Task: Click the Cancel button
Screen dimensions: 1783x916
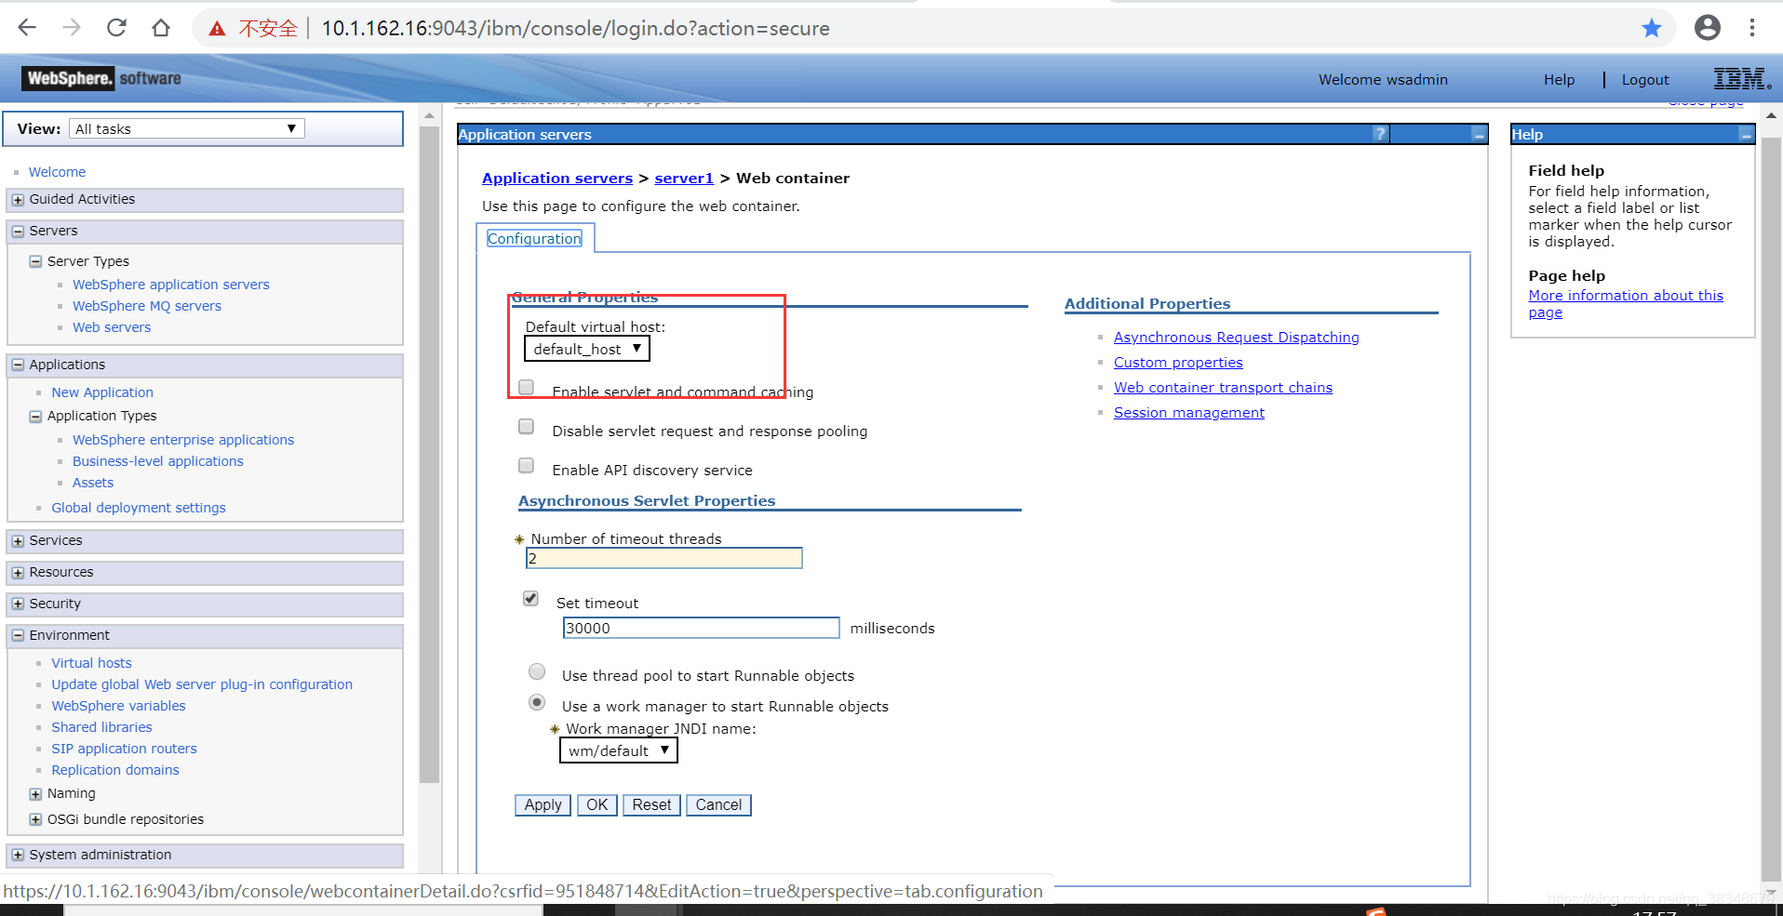Action: click(x=718, y=805)
